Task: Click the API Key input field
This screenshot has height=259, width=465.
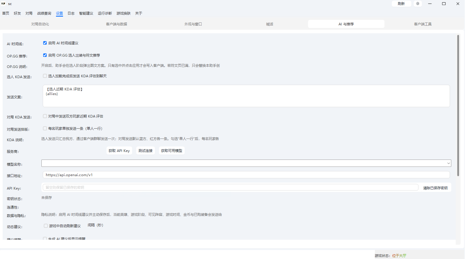Action: [230, 187]
